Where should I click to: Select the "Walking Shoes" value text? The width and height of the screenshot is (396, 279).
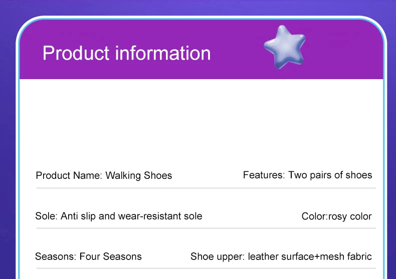tap(138, 176)
